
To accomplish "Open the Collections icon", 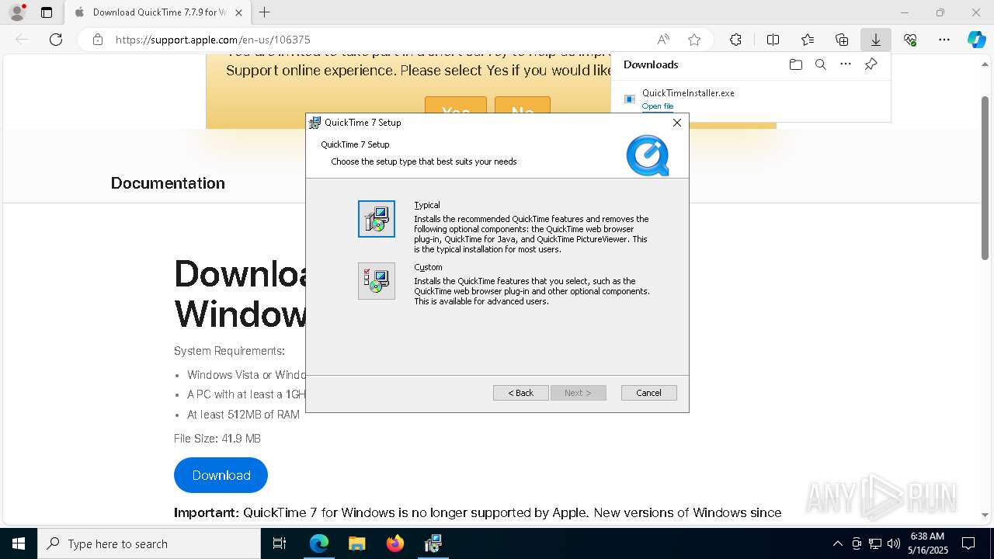I will click(x=842, y=40).
